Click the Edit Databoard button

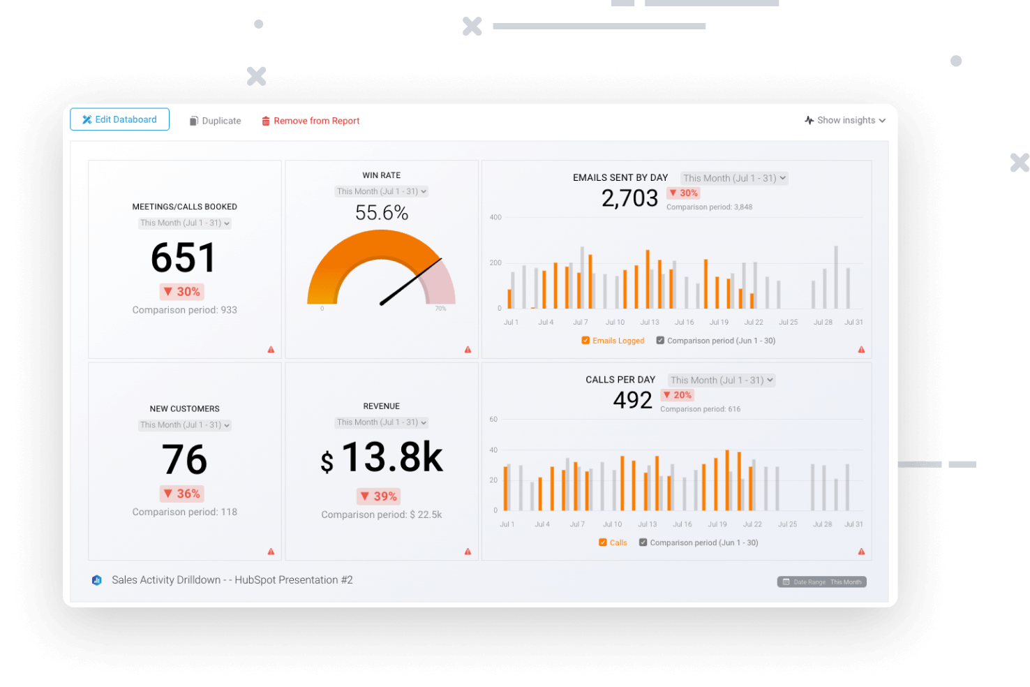(x=119, y=119)
